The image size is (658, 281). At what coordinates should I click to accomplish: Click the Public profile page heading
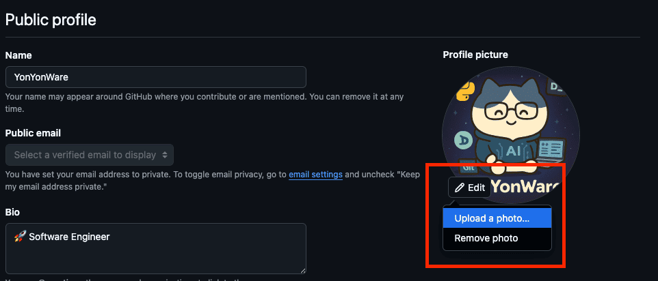pyautogui.click(x=51, y=19)
